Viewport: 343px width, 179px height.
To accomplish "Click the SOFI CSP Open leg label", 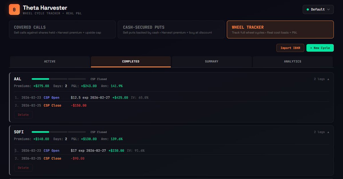I will (x=51, y=151).
